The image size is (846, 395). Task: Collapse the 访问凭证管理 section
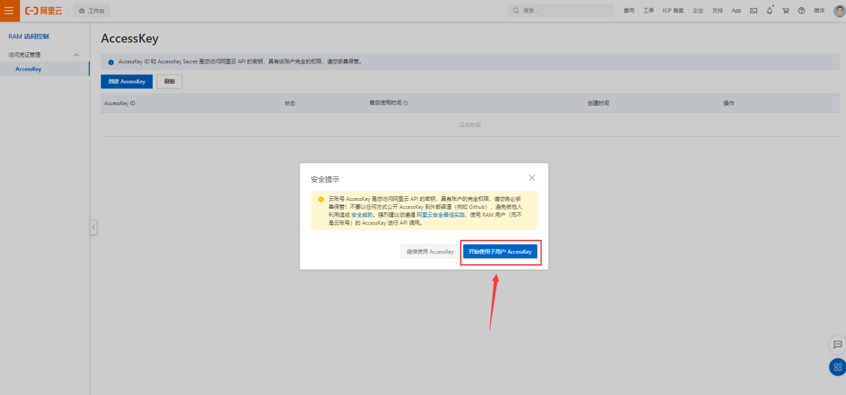(x=76, y=54)
